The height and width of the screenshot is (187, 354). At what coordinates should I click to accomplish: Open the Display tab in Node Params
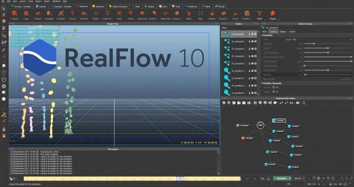click(x=283, y=31)
